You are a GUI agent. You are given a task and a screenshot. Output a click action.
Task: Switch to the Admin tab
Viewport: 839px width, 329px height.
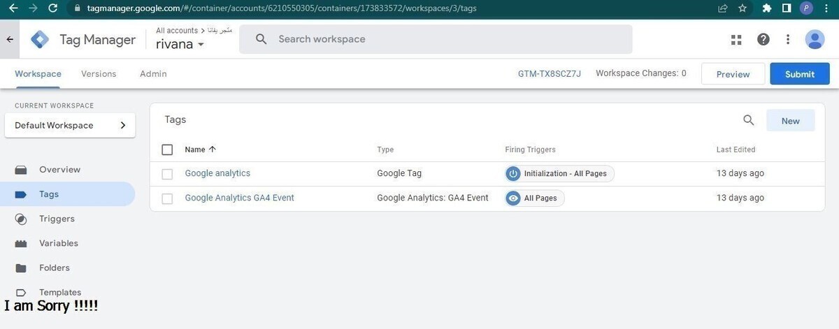point(153,74)
